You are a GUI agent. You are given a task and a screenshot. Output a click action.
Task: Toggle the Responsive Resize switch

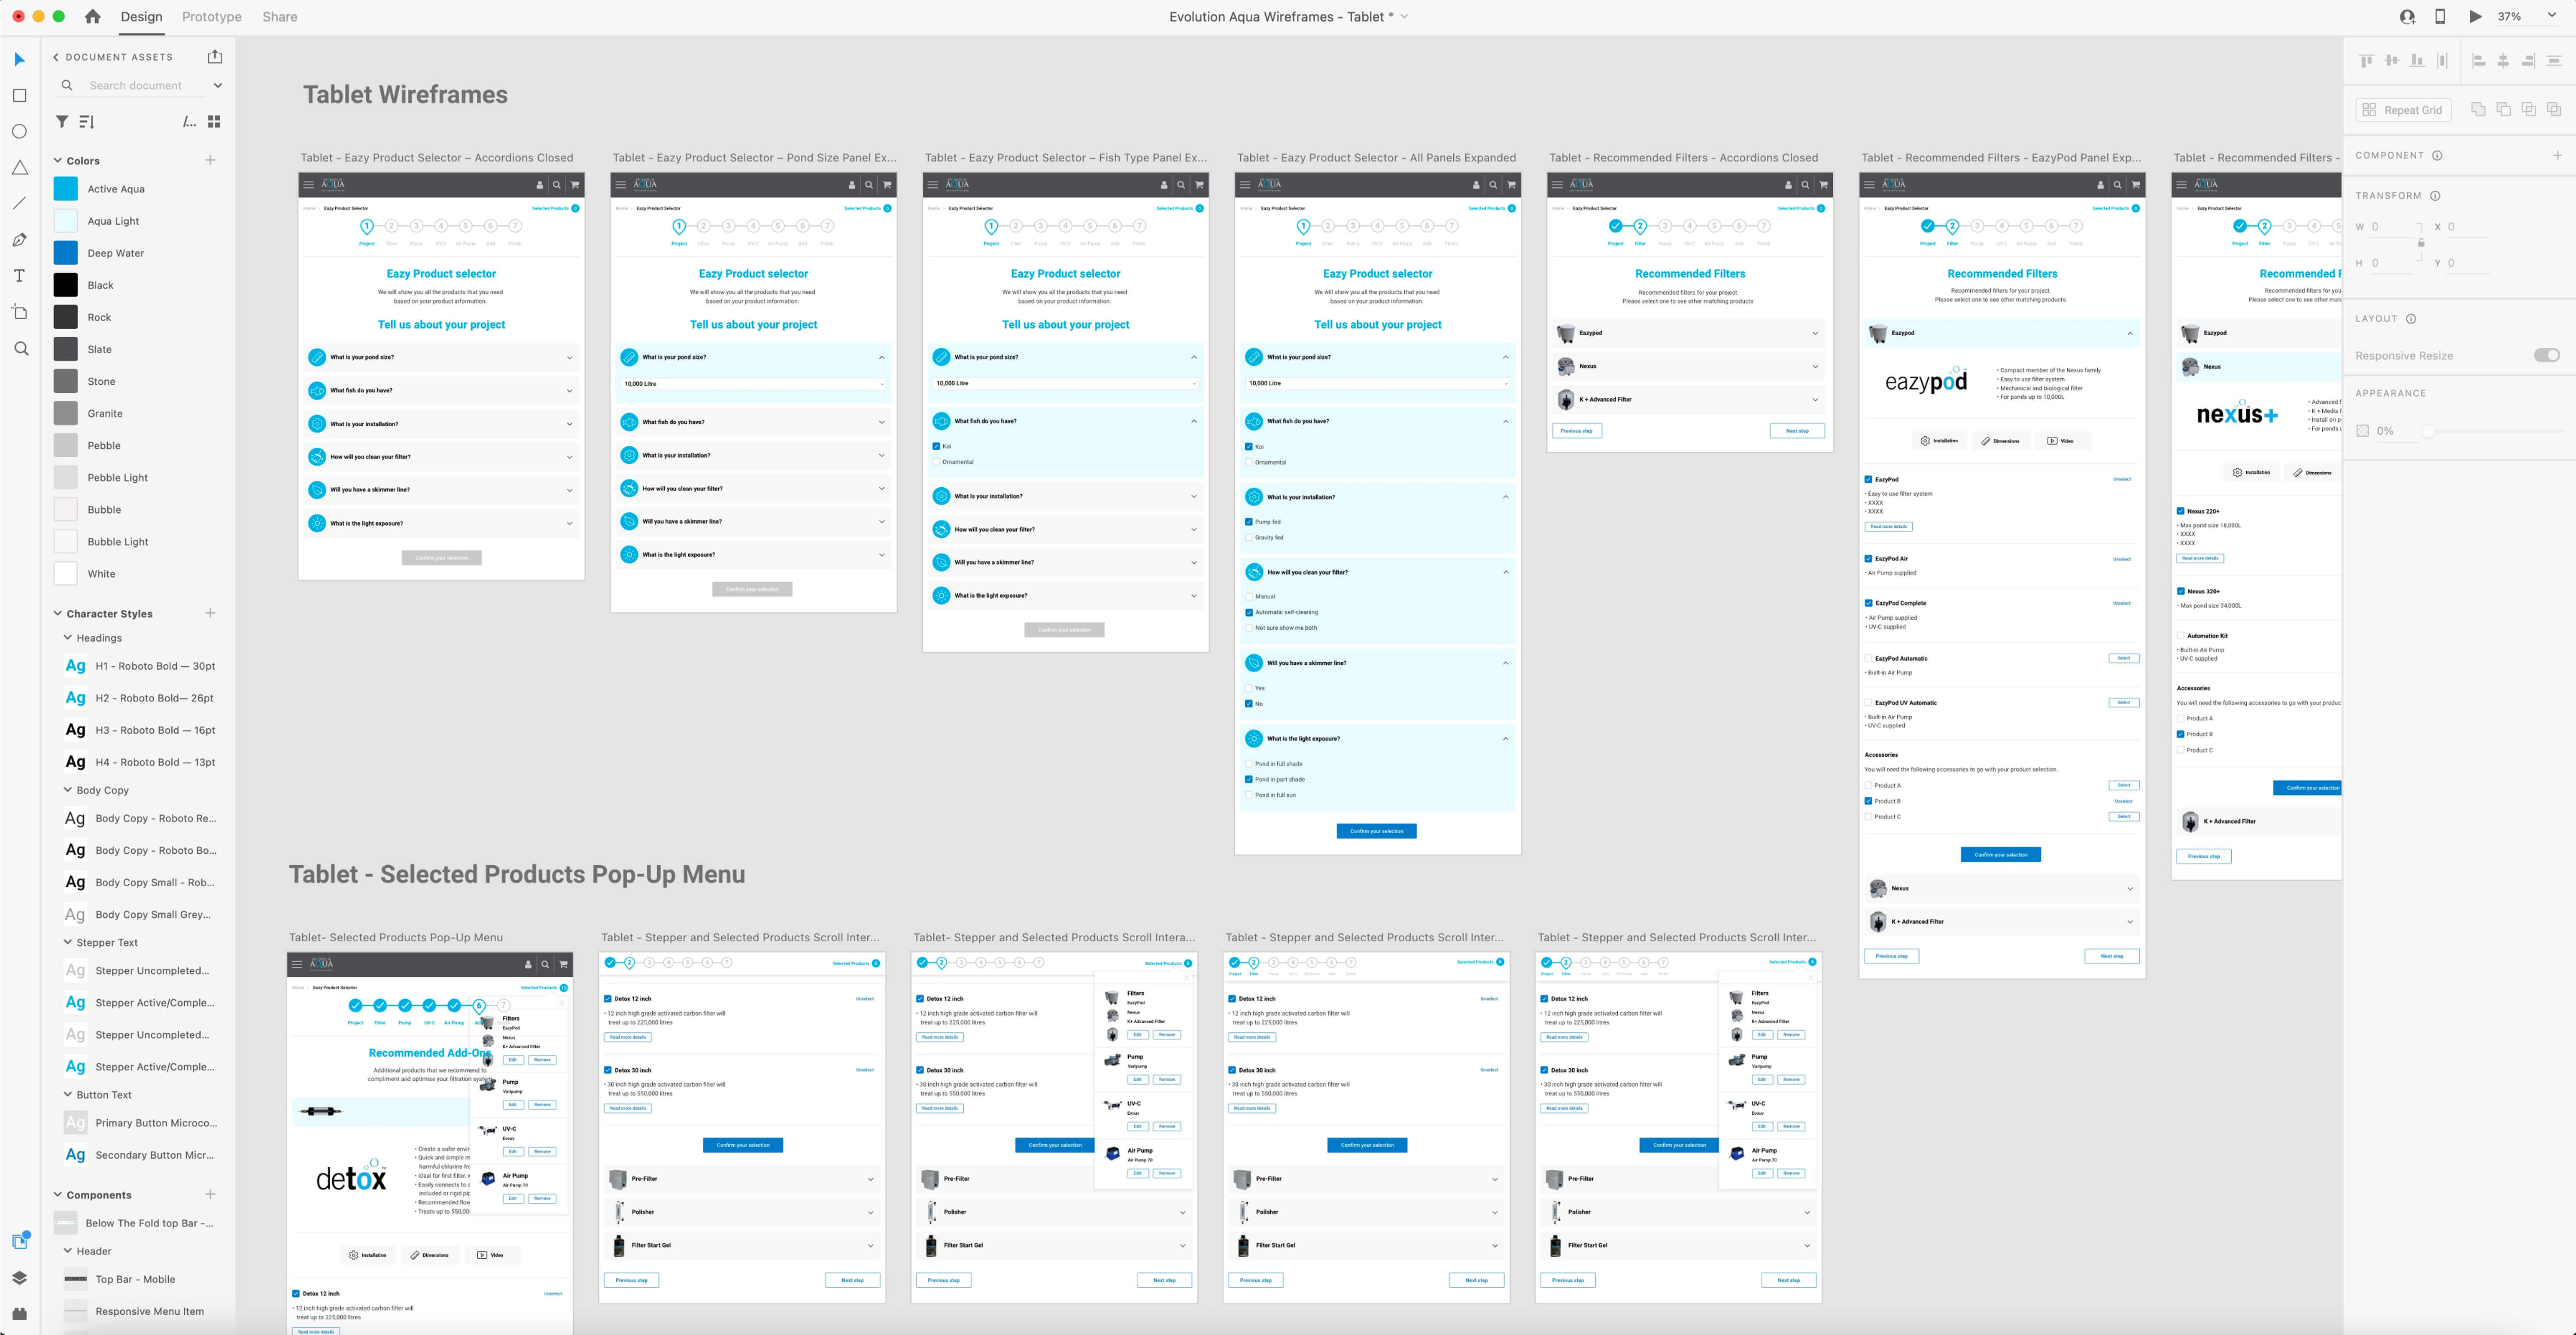tap(2546, 356)
